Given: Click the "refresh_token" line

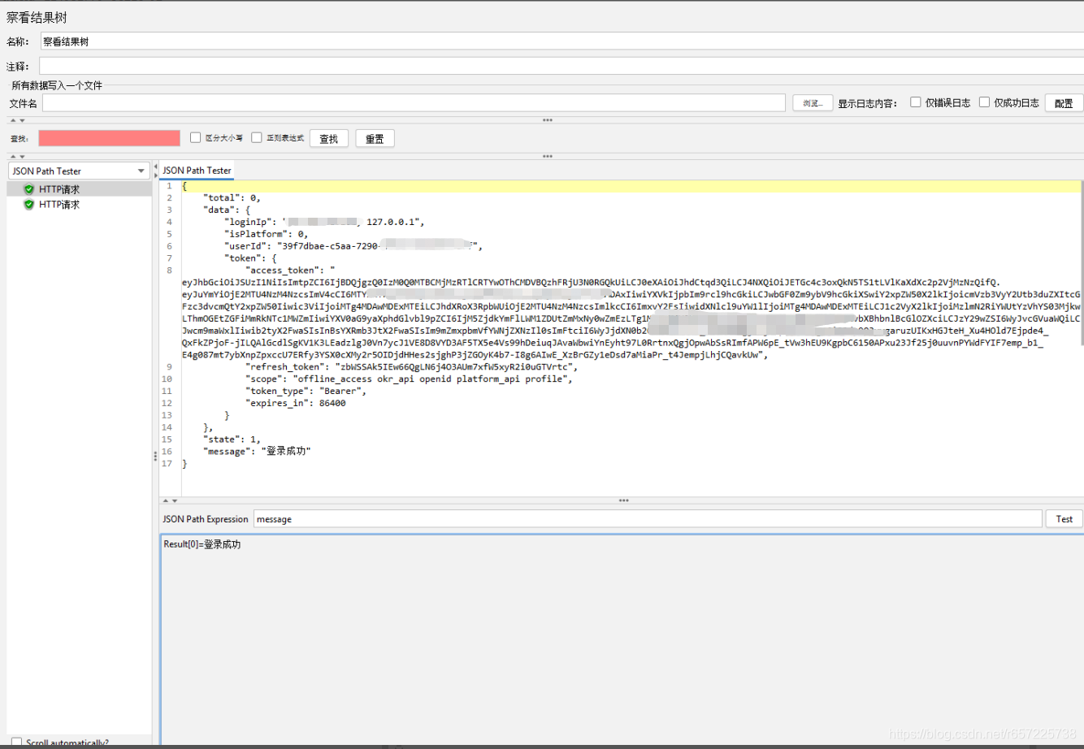Looking at the screenshot, I should click(411, 367).
